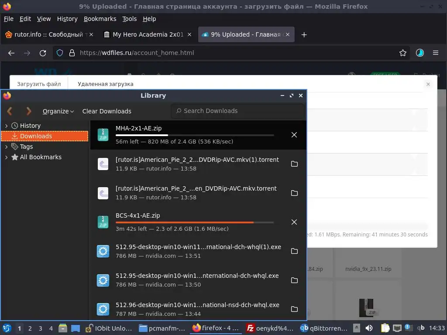Go forward in Library with right arrow
This screenshot has width=447, height=335.
[x=28, y=111]
